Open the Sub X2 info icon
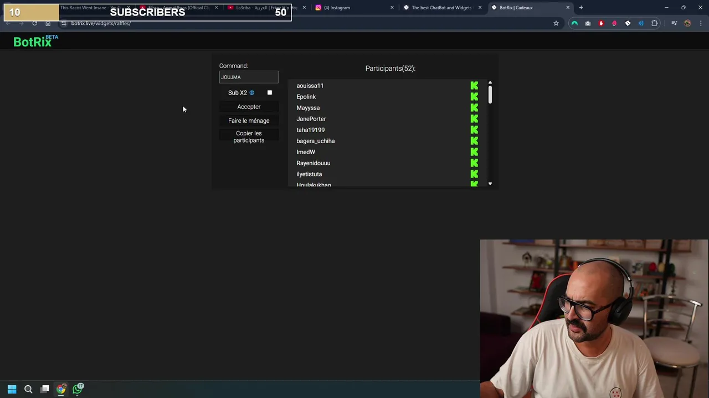Screen dimensions: 709x398 (251, 93)
